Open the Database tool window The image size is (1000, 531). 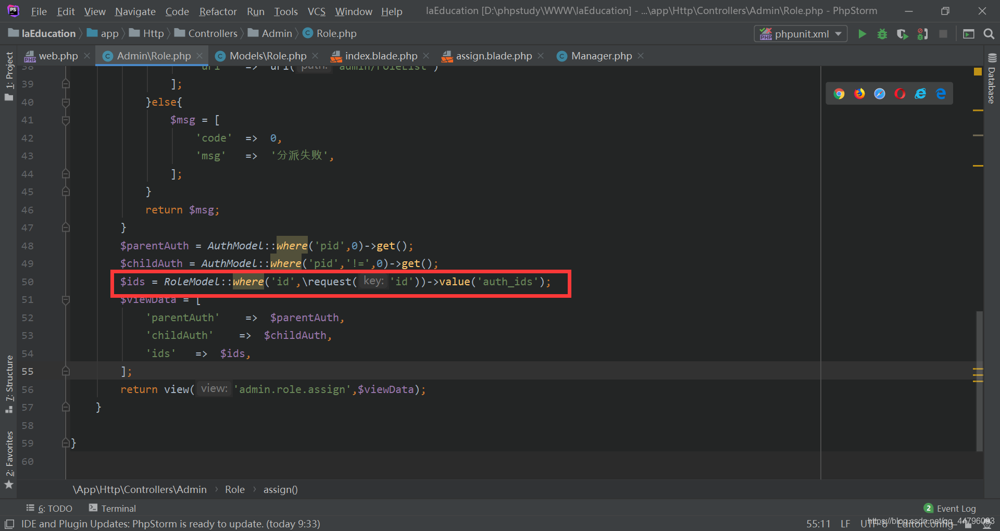tap(992, 80)
